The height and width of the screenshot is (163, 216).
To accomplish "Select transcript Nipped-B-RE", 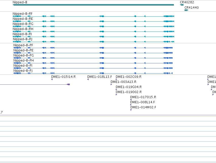I will [93, 21].
